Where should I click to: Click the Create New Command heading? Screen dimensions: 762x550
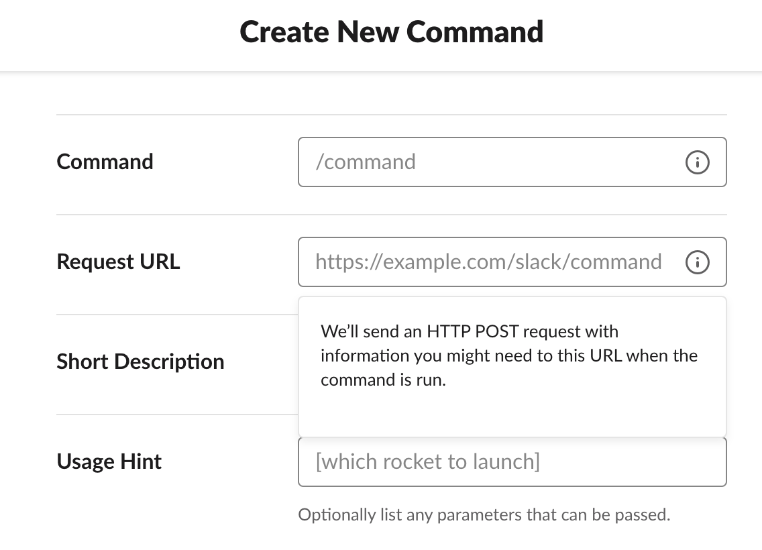(391, 32)
